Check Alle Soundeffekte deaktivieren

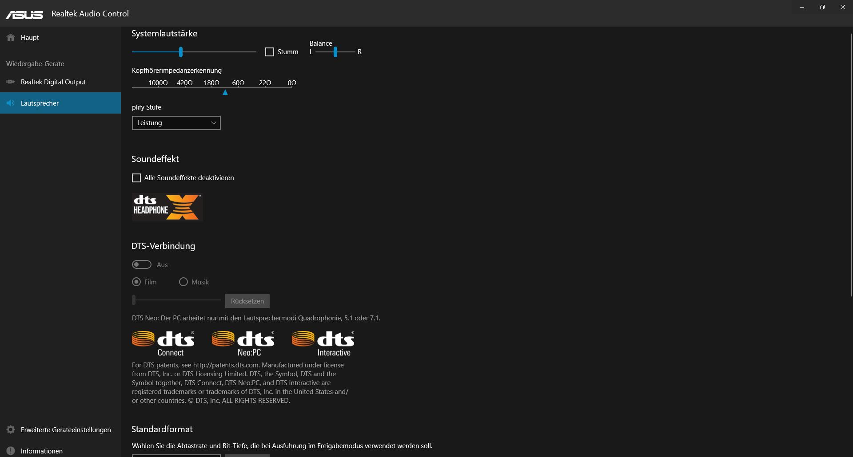click(136, 178)
